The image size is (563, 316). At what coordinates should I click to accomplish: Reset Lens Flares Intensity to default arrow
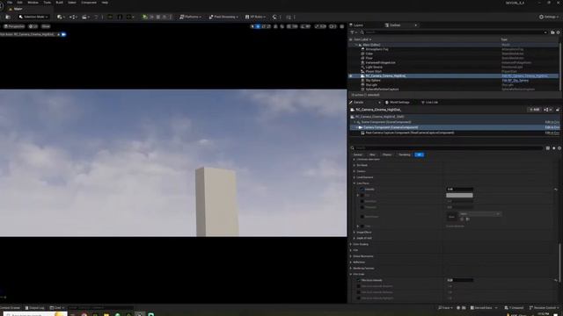556,190
